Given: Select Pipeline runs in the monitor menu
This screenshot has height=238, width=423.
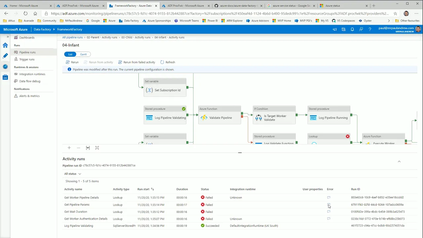Looking at the screenshot, I should pyautogui.click(x=33, y=52).
